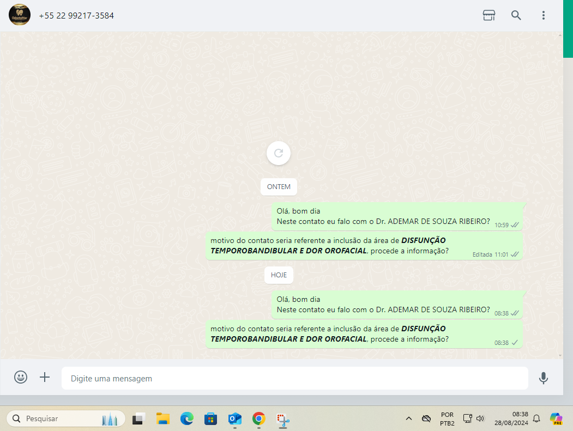
Task: Change the POR PTB2 input language
Action: click(447, 419)
